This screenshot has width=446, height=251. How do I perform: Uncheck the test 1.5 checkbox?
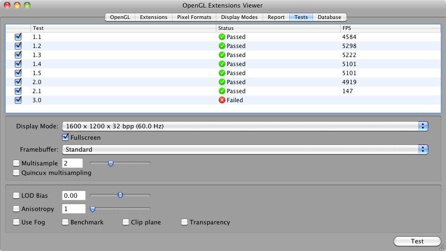pyautogui.click(x=18, y=73)
